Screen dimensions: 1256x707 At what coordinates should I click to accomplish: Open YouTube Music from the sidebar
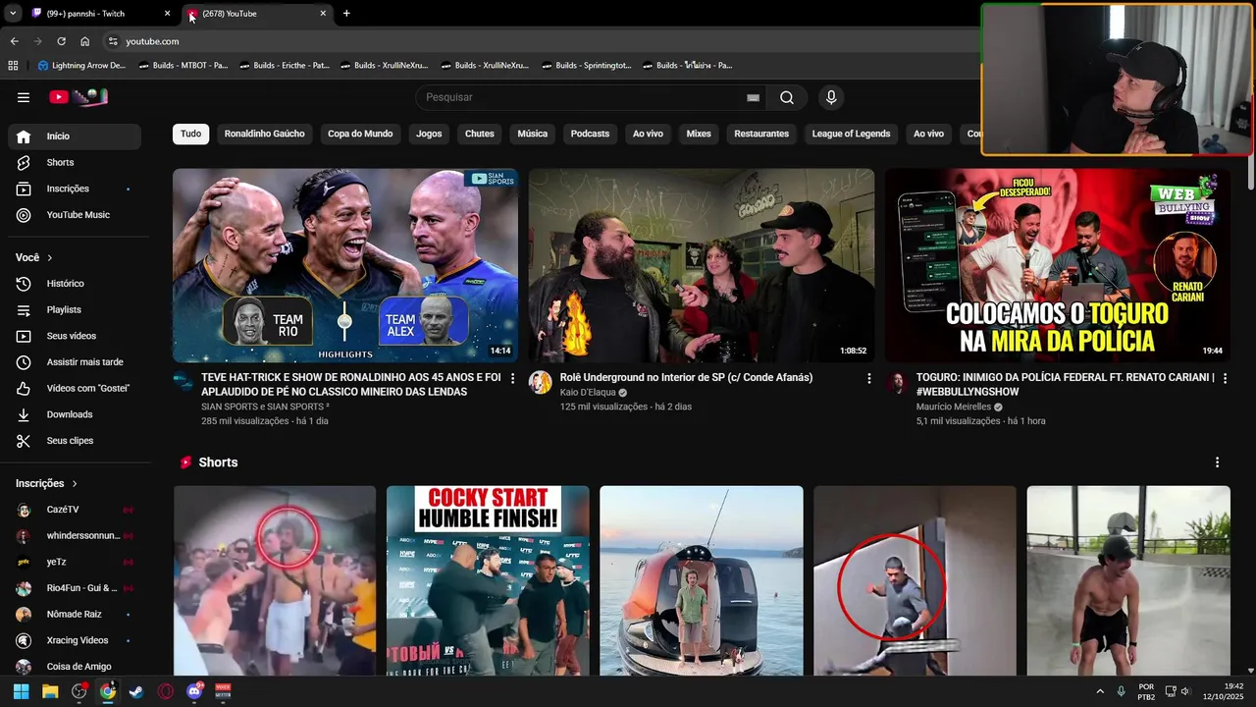click(x=75, y=215)
